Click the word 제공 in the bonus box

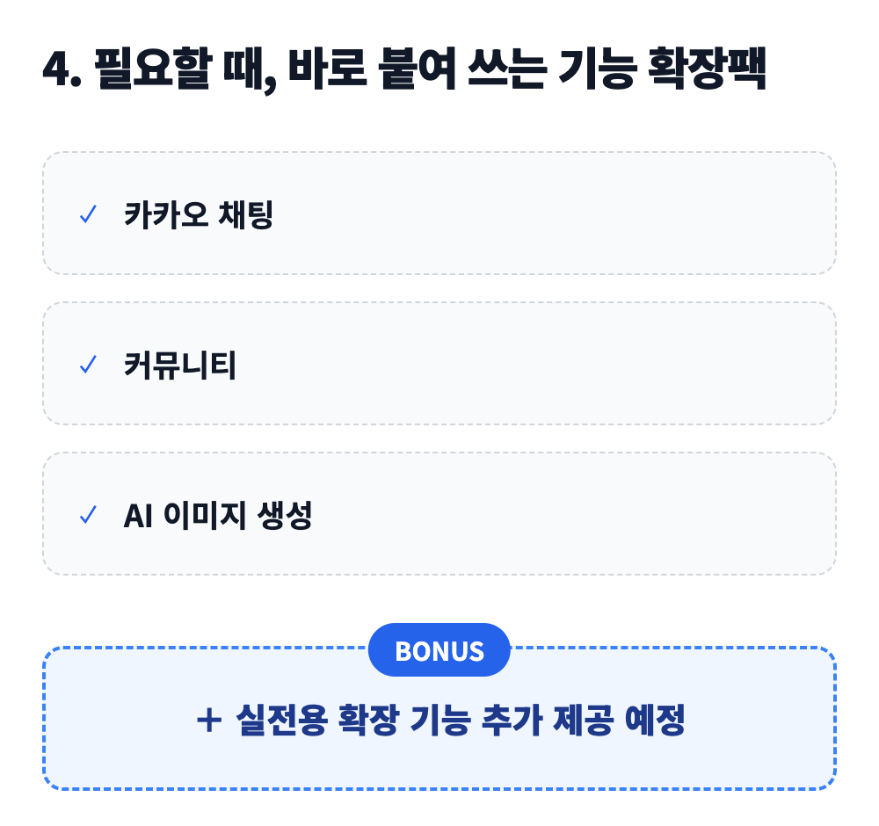583,721
